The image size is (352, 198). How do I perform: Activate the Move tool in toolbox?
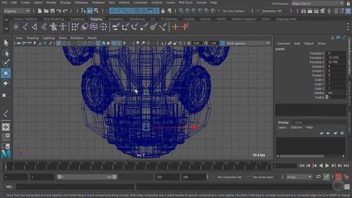coord(6,73)
